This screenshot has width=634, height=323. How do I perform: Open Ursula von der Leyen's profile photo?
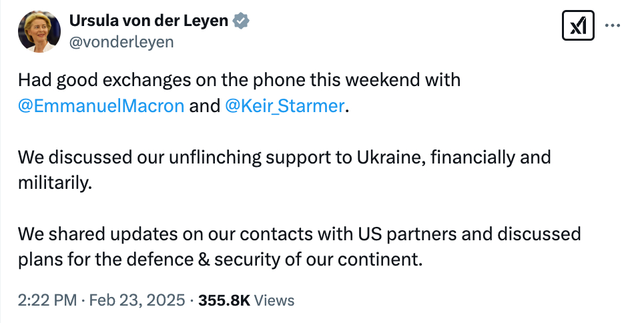(39, 31)
